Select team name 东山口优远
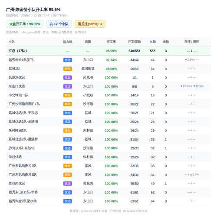 tap(17, 86)
